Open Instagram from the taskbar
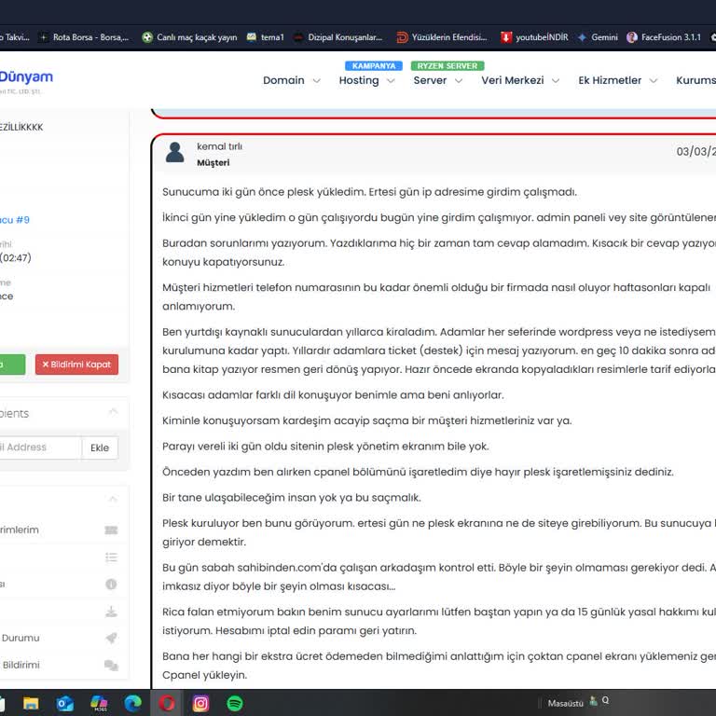The height and width of the screenshot is (716, 716). pos(200,703)
